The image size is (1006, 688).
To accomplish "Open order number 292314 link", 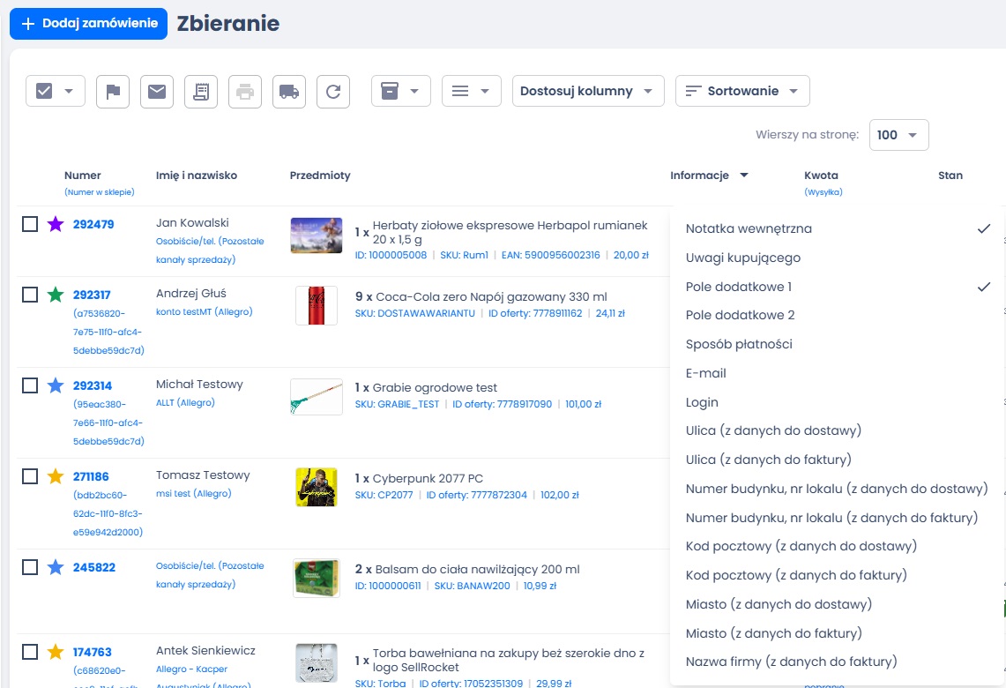I will click(93, 385).
